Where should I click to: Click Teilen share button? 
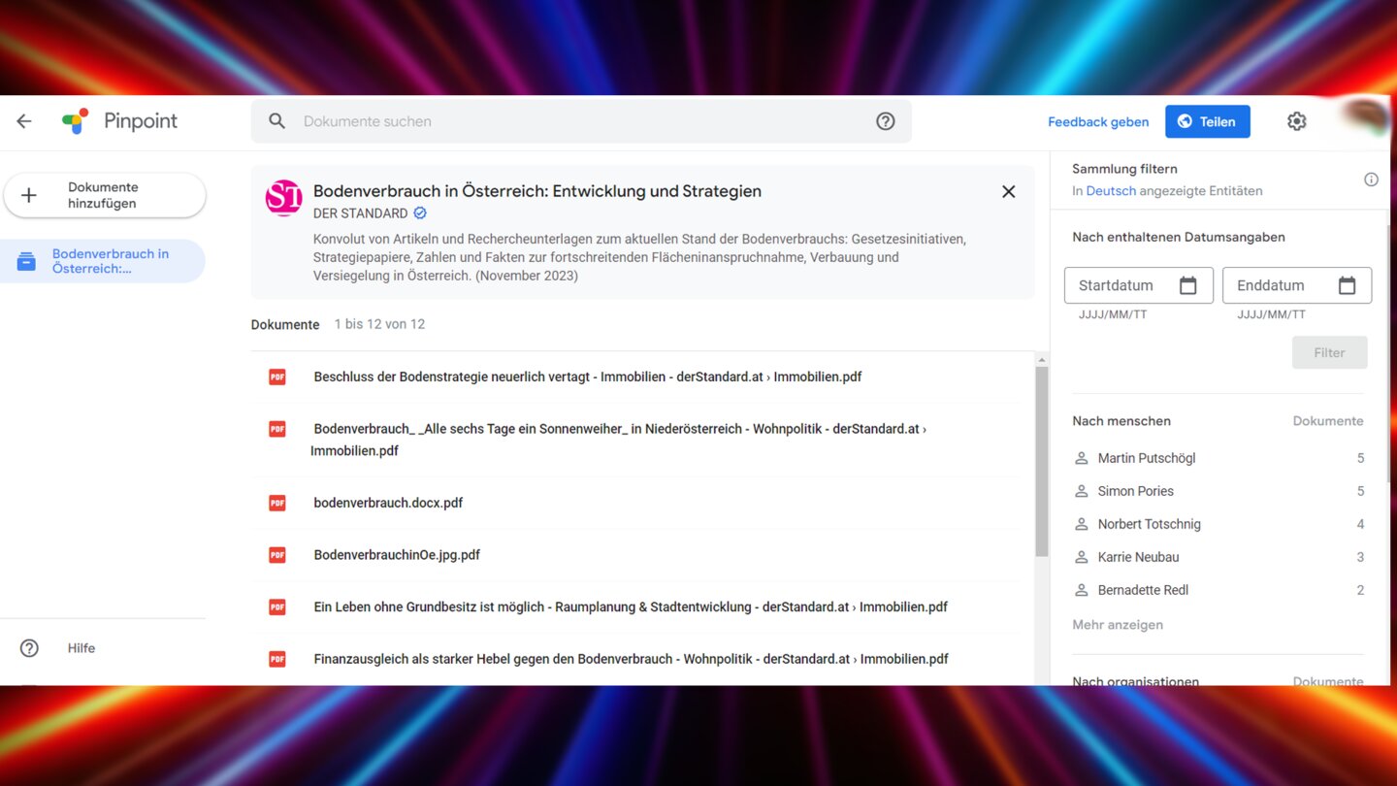1207,121
